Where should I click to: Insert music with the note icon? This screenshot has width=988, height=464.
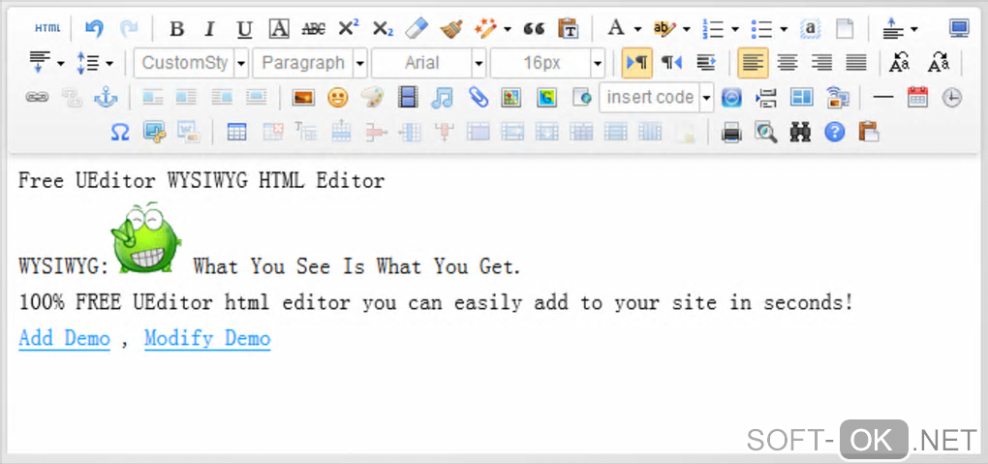pos(443,97)
